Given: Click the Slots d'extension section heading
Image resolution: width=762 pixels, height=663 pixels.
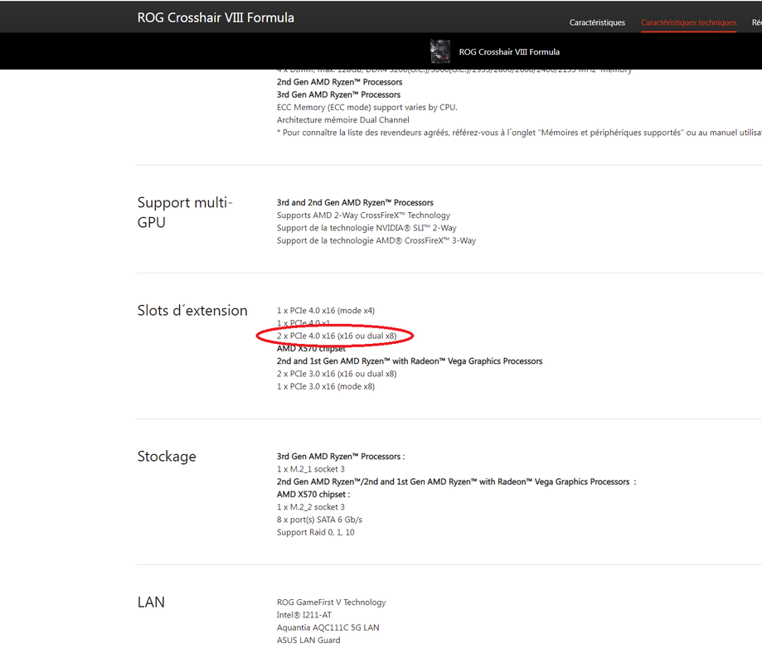Looking at the screenshot, I should [x=192, y=311].
